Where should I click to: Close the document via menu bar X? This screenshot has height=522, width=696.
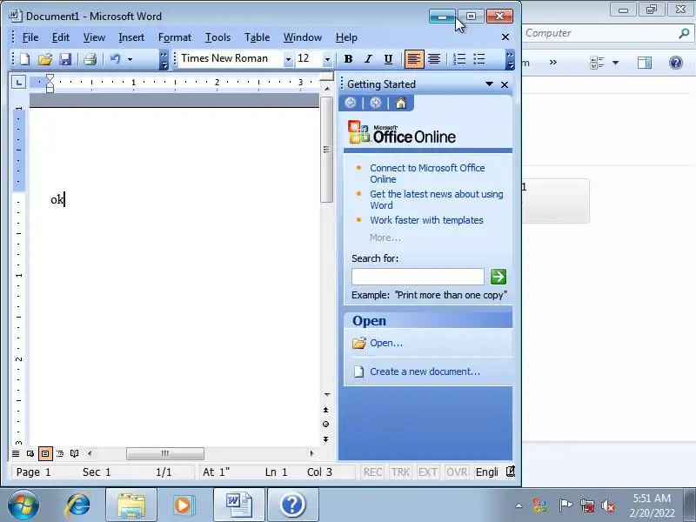[505, 37]
